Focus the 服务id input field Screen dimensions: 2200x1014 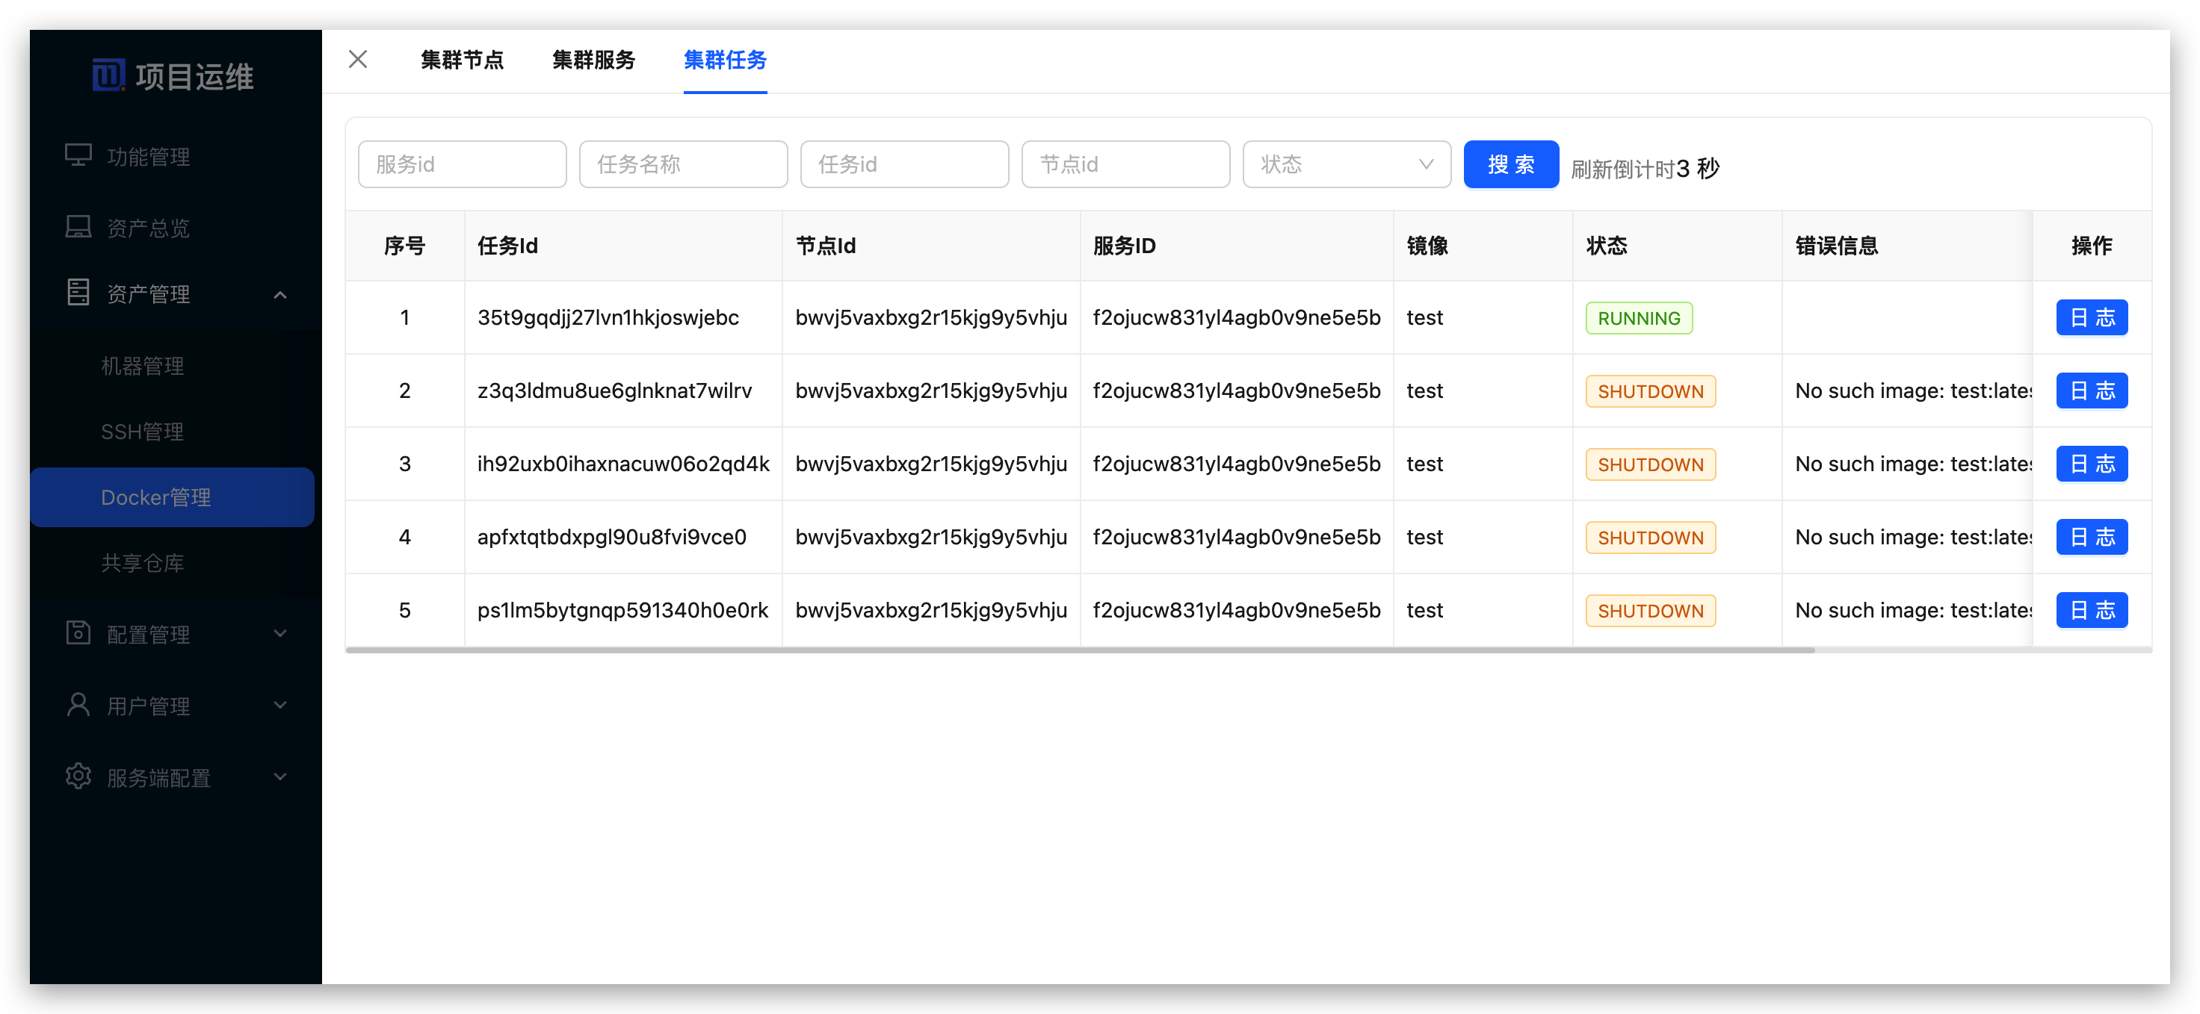[x=462, y=164]
